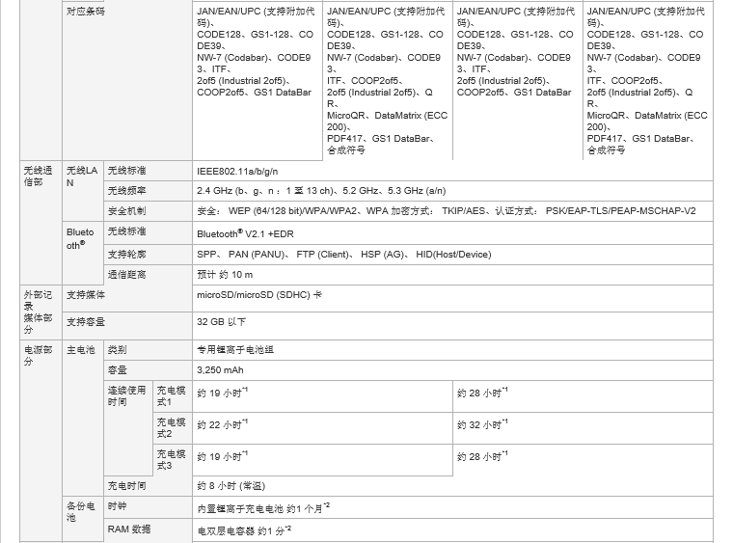Click the 对应条码 header cell

pos(86,11)
